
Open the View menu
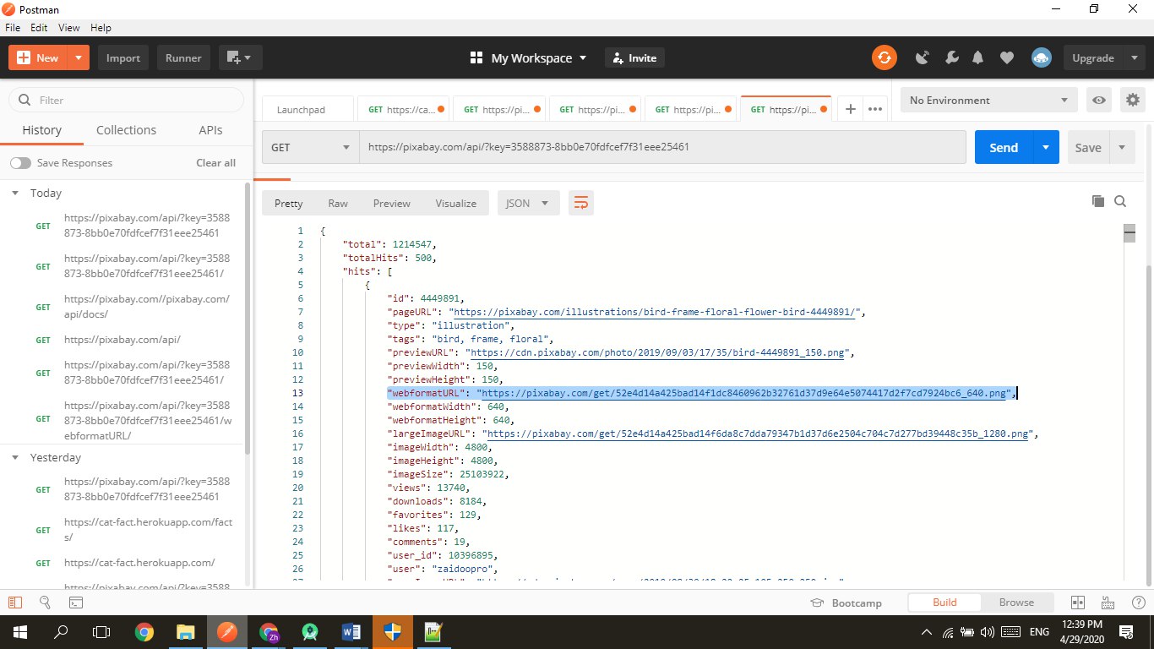coord(68,27)
